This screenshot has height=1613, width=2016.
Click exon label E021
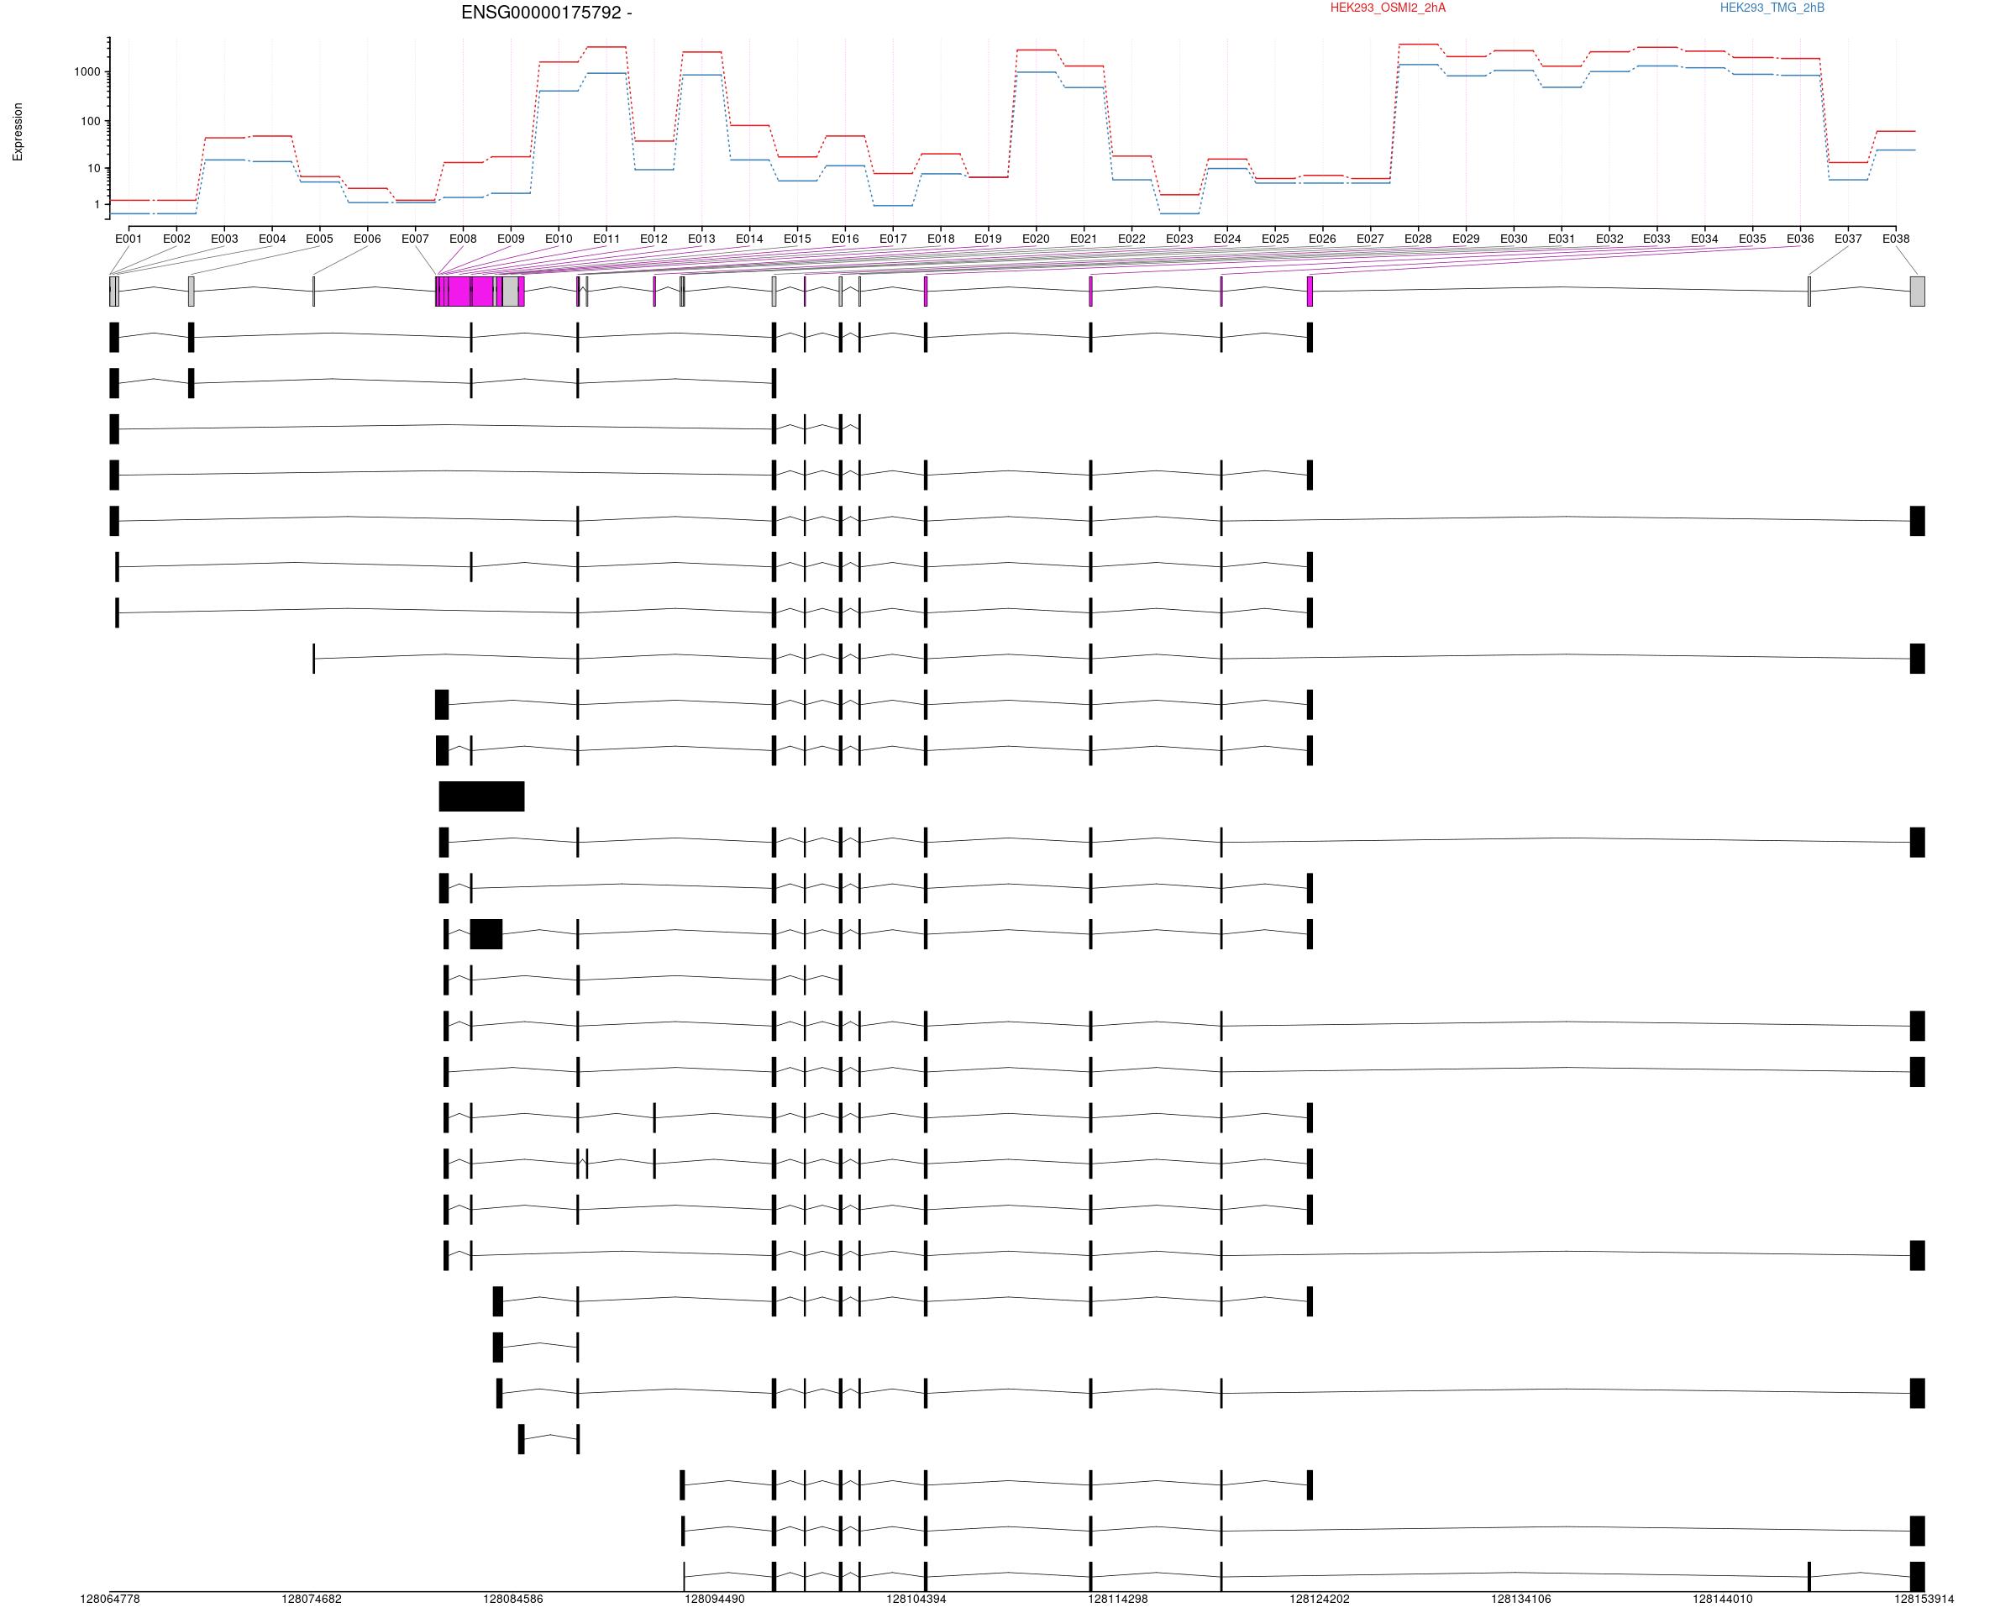point(1084,239)
